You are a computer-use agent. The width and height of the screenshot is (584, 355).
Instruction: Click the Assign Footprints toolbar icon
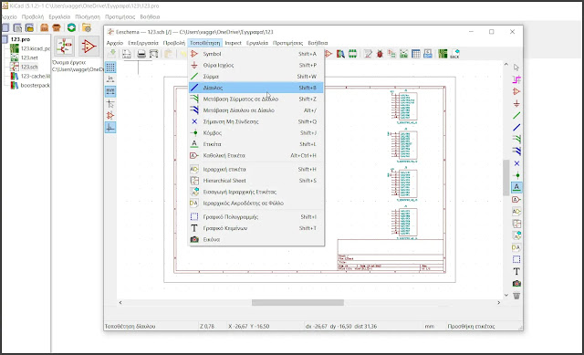[391, 54]
